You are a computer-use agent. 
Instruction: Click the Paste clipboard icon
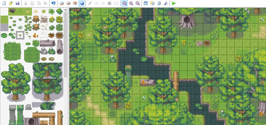pos(39,3)
